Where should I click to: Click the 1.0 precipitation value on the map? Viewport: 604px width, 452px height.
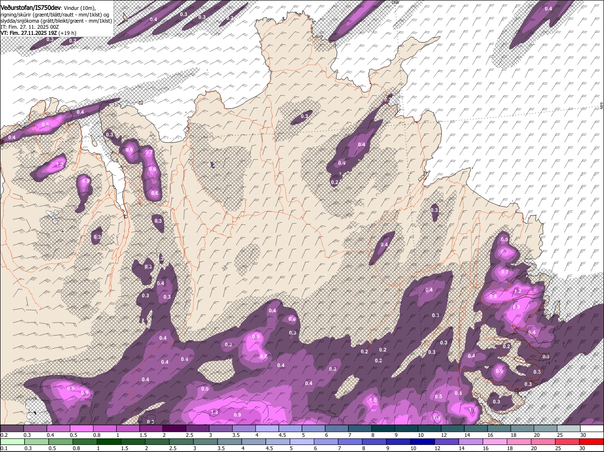click(x=373, y=400)
